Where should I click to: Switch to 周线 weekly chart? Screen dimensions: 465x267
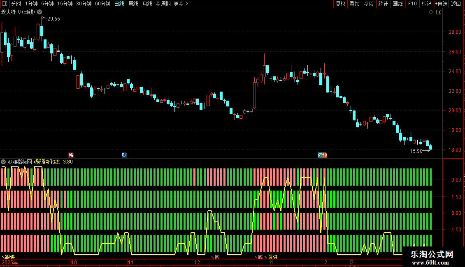(133, 4)
